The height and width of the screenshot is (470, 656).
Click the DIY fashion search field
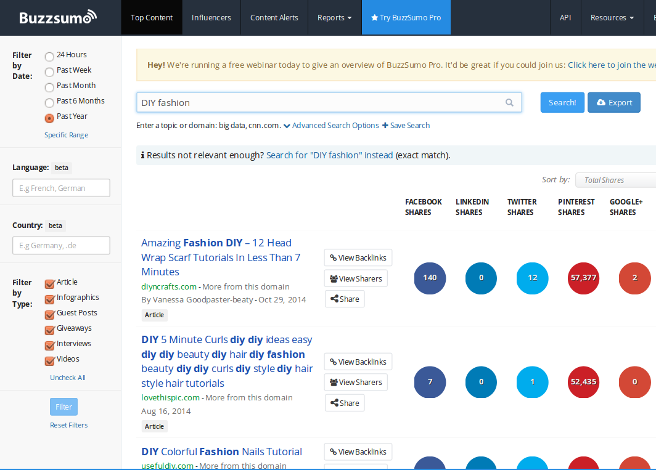click(x=329, y=102)
